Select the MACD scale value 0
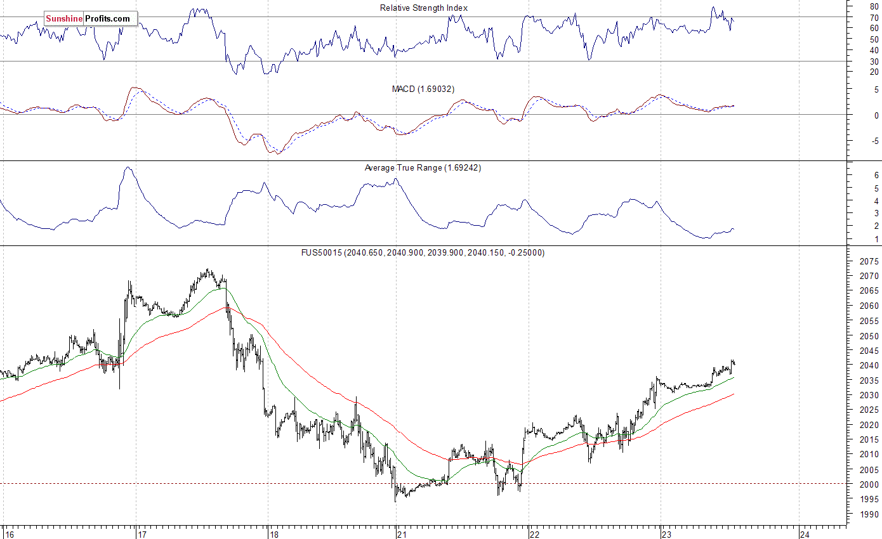Screen dimensions: 882x539 877,115
